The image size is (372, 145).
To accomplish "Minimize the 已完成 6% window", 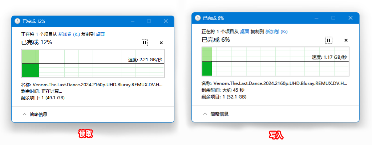I will [x=316, y=18].
